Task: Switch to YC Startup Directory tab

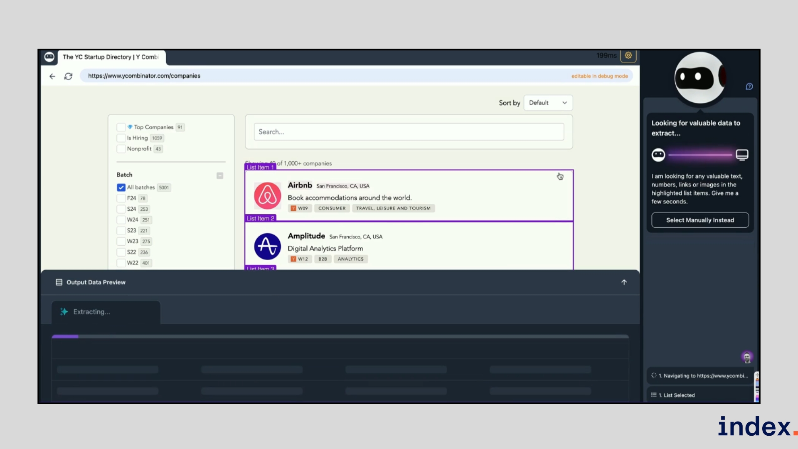Action: coord(110,57)
